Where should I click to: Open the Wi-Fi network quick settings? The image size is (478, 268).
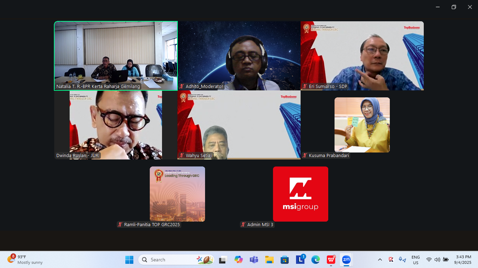(x=429, y=260)
